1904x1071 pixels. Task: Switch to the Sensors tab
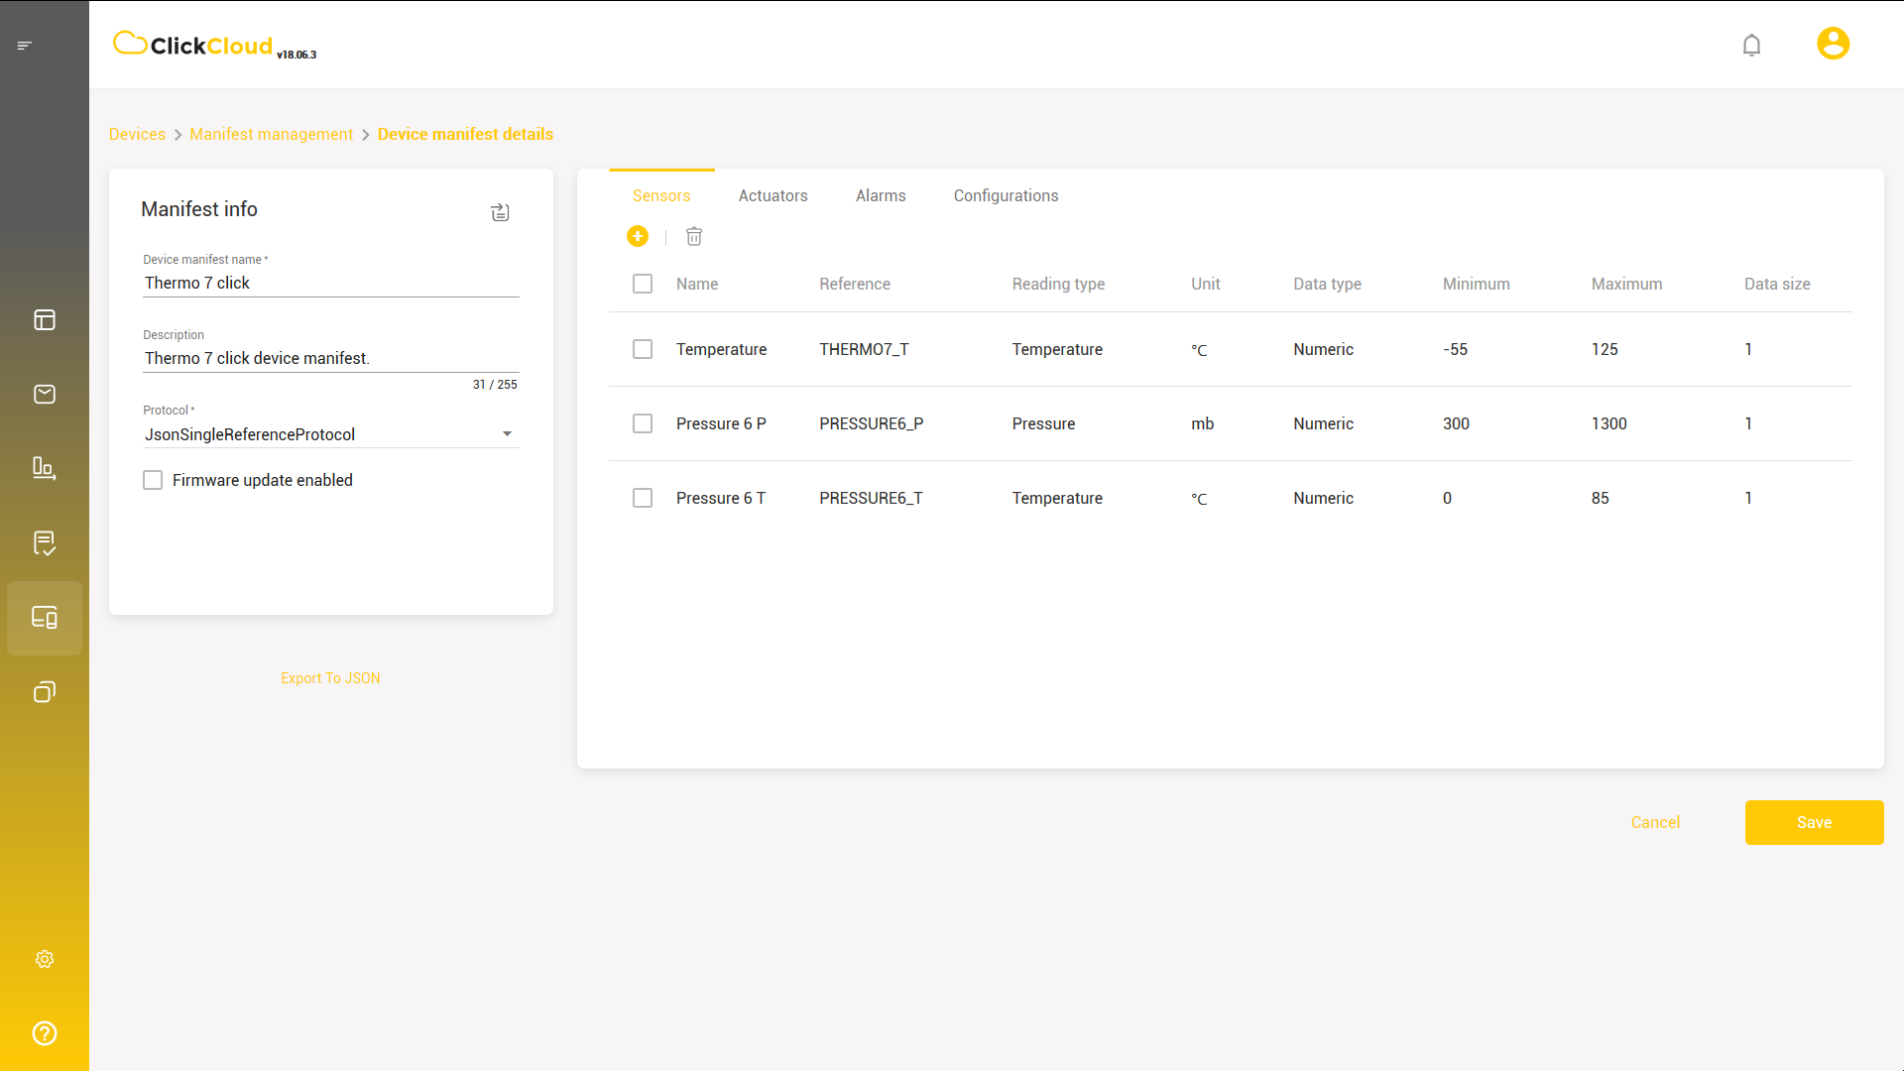(x=661, y=195)
